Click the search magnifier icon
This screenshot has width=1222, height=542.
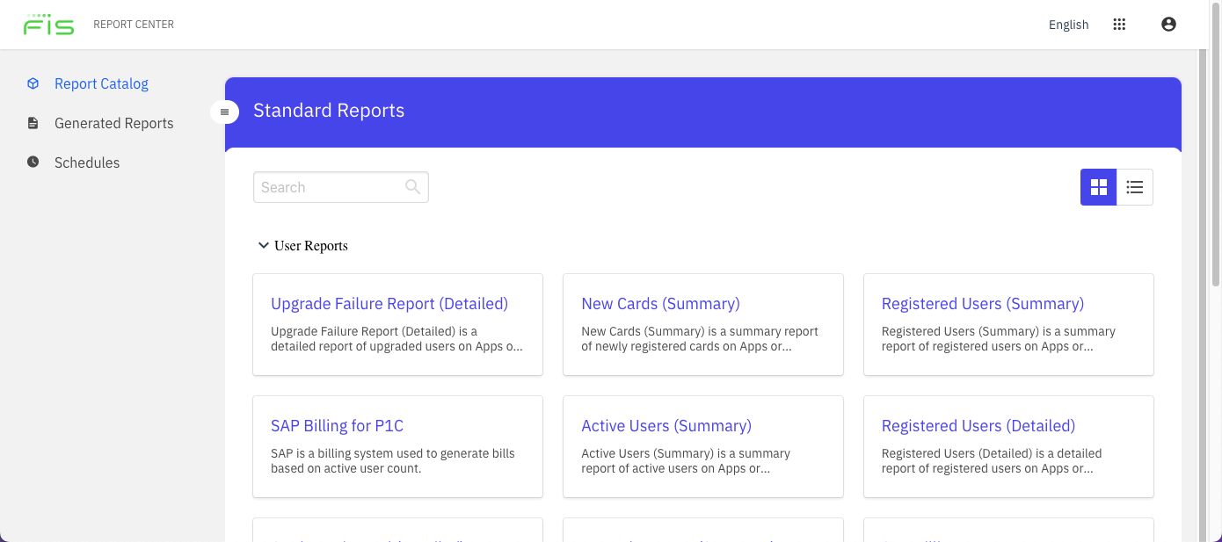pyautogui.click(x=412, y=186)
